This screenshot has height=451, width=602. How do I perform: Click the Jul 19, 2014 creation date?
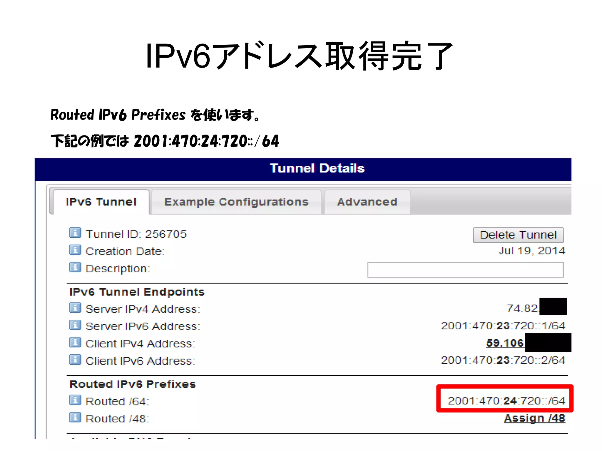click(x=532, y=251)
